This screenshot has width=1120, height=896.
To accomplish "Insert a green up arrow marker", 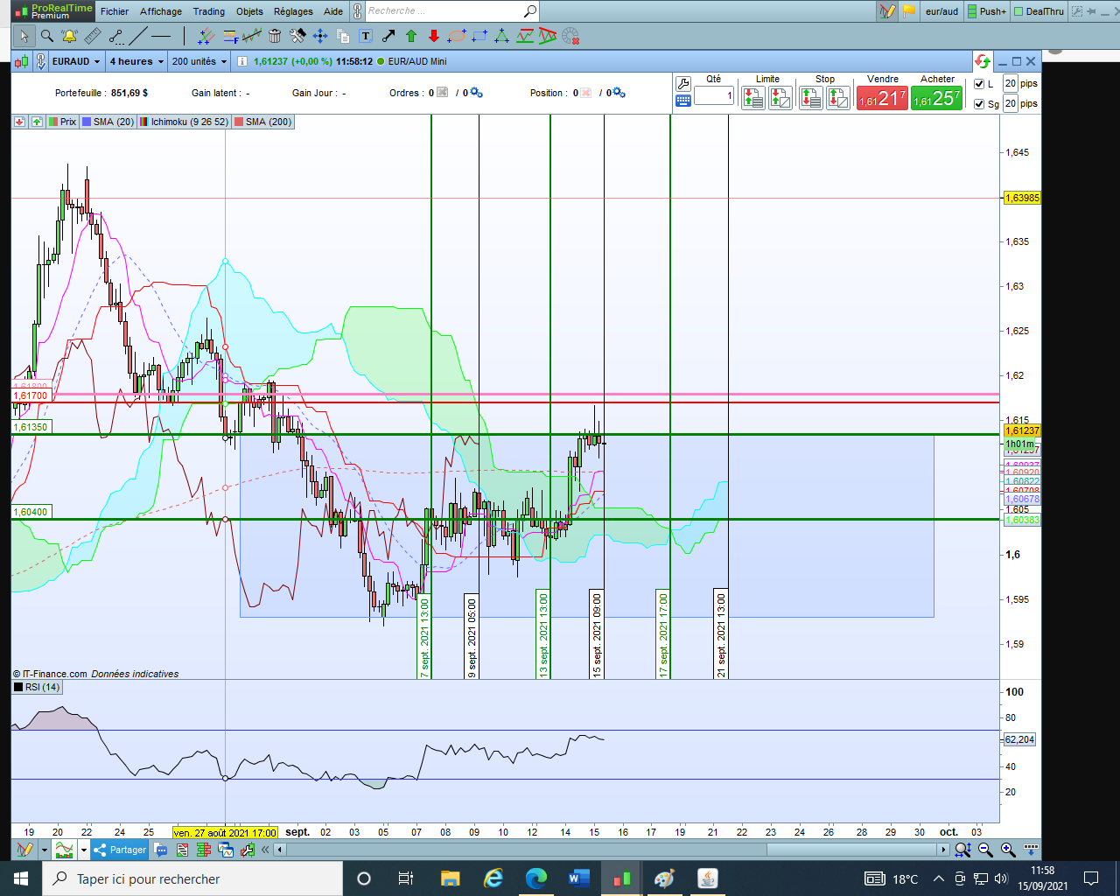I will 411,36.
